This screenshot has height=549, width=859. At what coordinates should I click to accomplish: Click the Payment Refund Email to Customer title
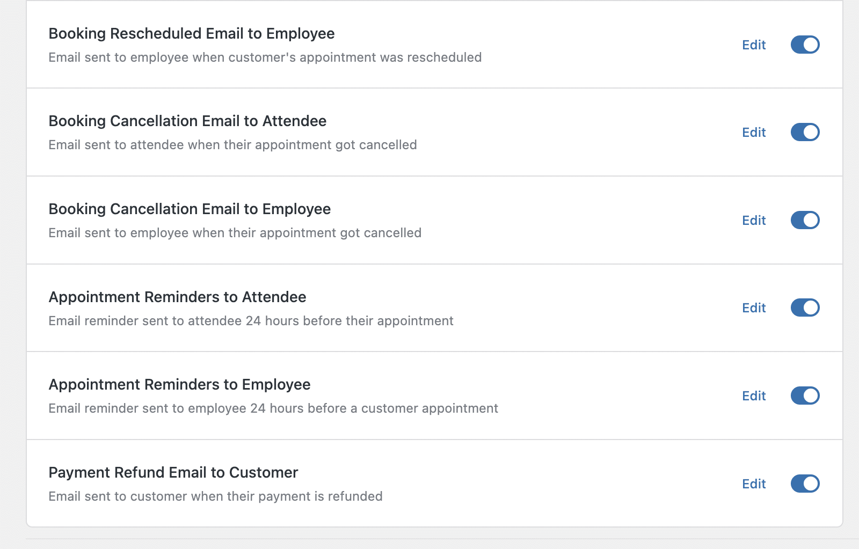173,473
